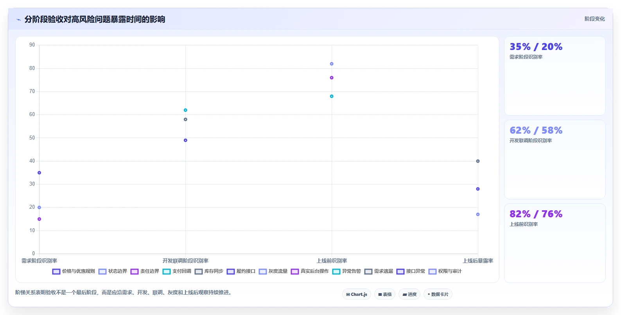Click the 开发联调阶段识别率 x-axis label

point(185,261)
